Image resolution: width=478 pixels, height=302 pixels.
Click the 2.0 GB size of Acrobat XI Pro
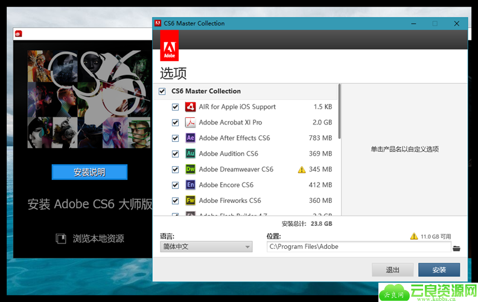point(322,123)
